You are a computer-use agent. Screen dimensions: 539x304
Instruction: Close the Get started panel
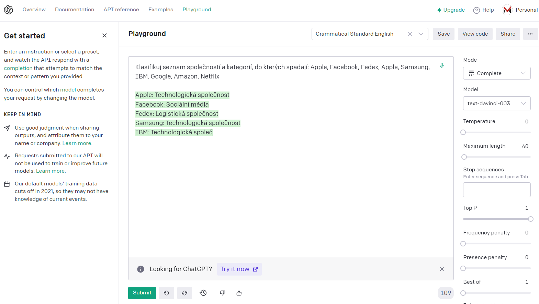(105, 36)
